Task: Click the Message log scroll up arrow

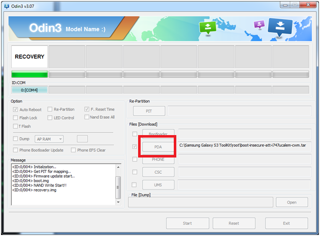Action: pos(118,167)
